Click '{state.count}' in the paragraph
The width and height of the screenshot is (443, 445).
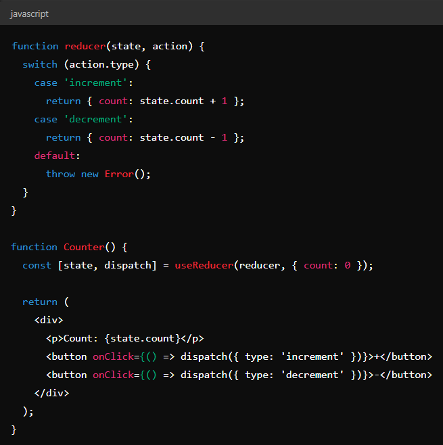pos(142,338)
